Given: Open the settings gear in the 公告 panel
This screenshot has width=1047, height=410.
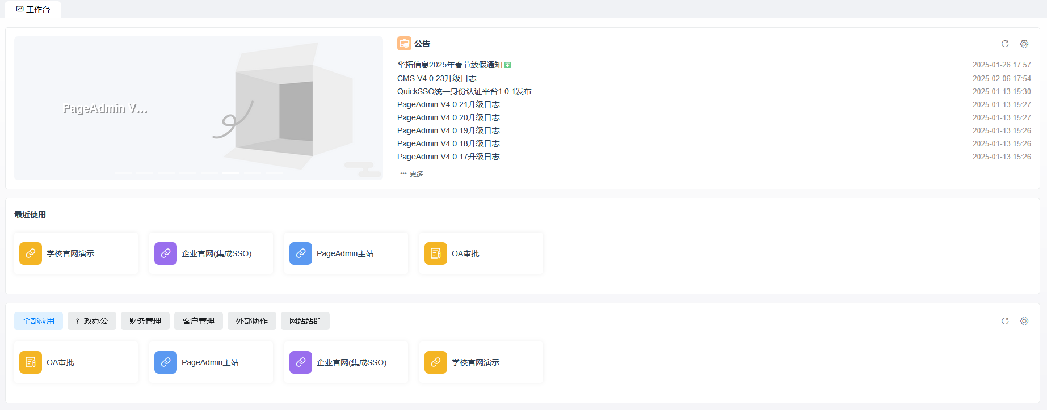Looking at the screenshot, I should [1024, 44].
